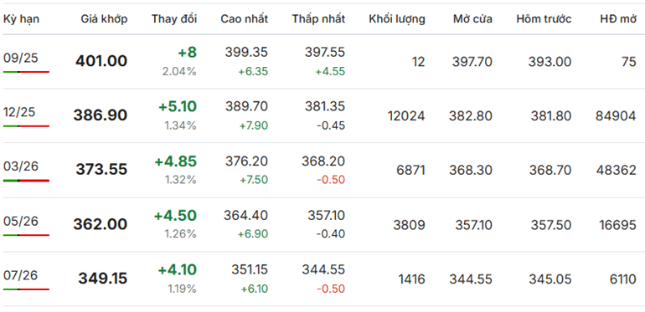The image size is (645, 312).
Task: Click the previous-day price 381.80
Action: (551, 116)
